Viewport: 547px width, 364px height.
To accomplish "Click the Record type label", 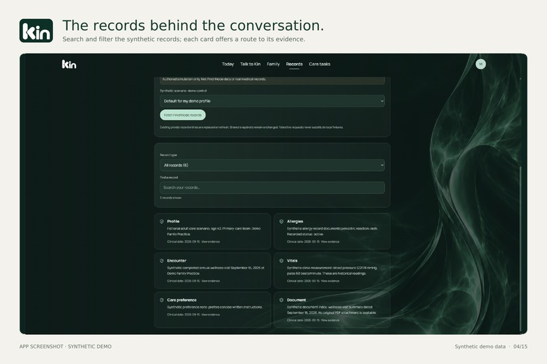I will [x=168, y=155].
